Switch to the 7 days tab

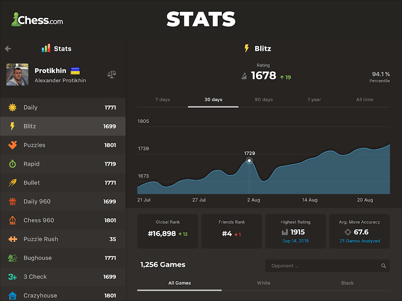point(162,100)
